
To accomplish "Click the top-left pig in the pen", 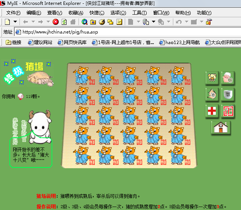I will point(82,76).
